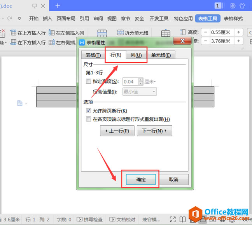This screenshot has width=252, height=225.
Task: Open the 表格工具 ribbon tab
Action: pos(208,19)
